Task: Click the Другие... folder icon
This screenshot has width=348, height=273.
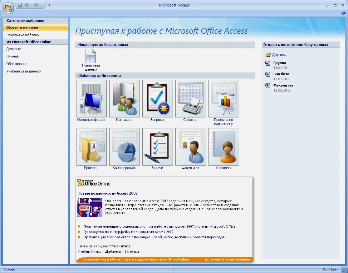Action: point(268,55)
